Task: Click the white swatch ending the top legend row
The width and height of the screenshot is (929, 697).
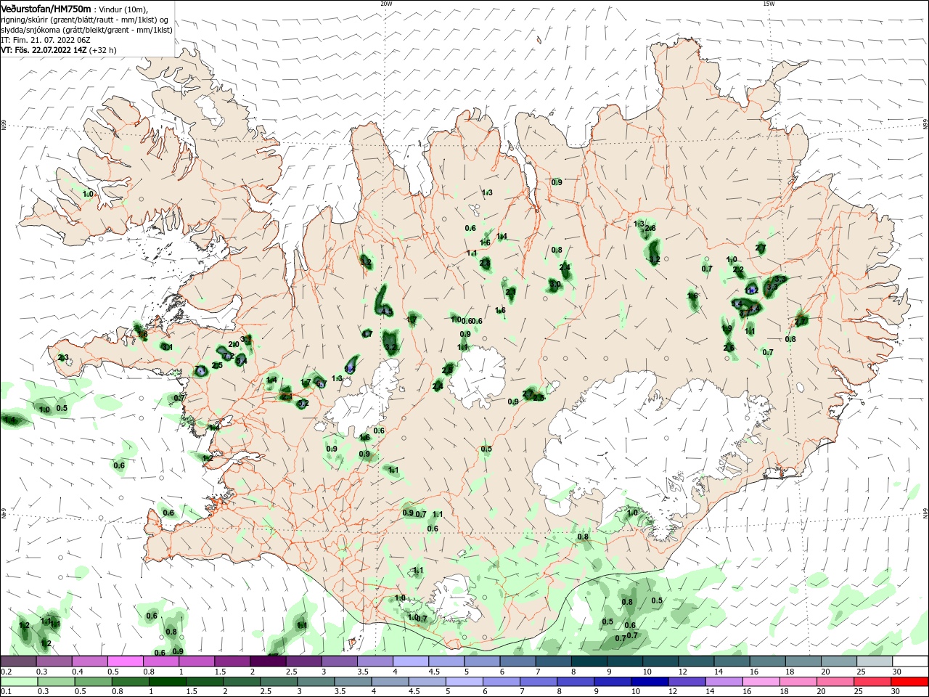Action: (x=911, y=661)
